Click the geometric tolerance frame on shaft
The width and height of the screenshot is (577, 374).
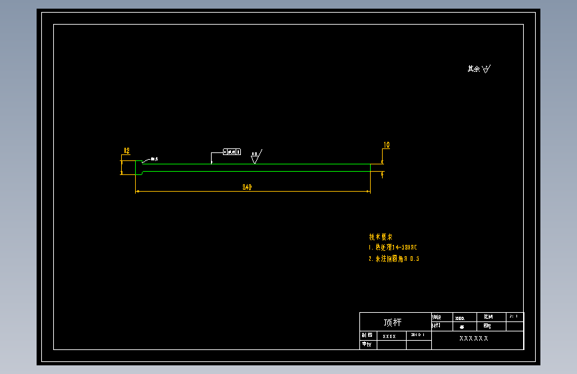[232, 152]
